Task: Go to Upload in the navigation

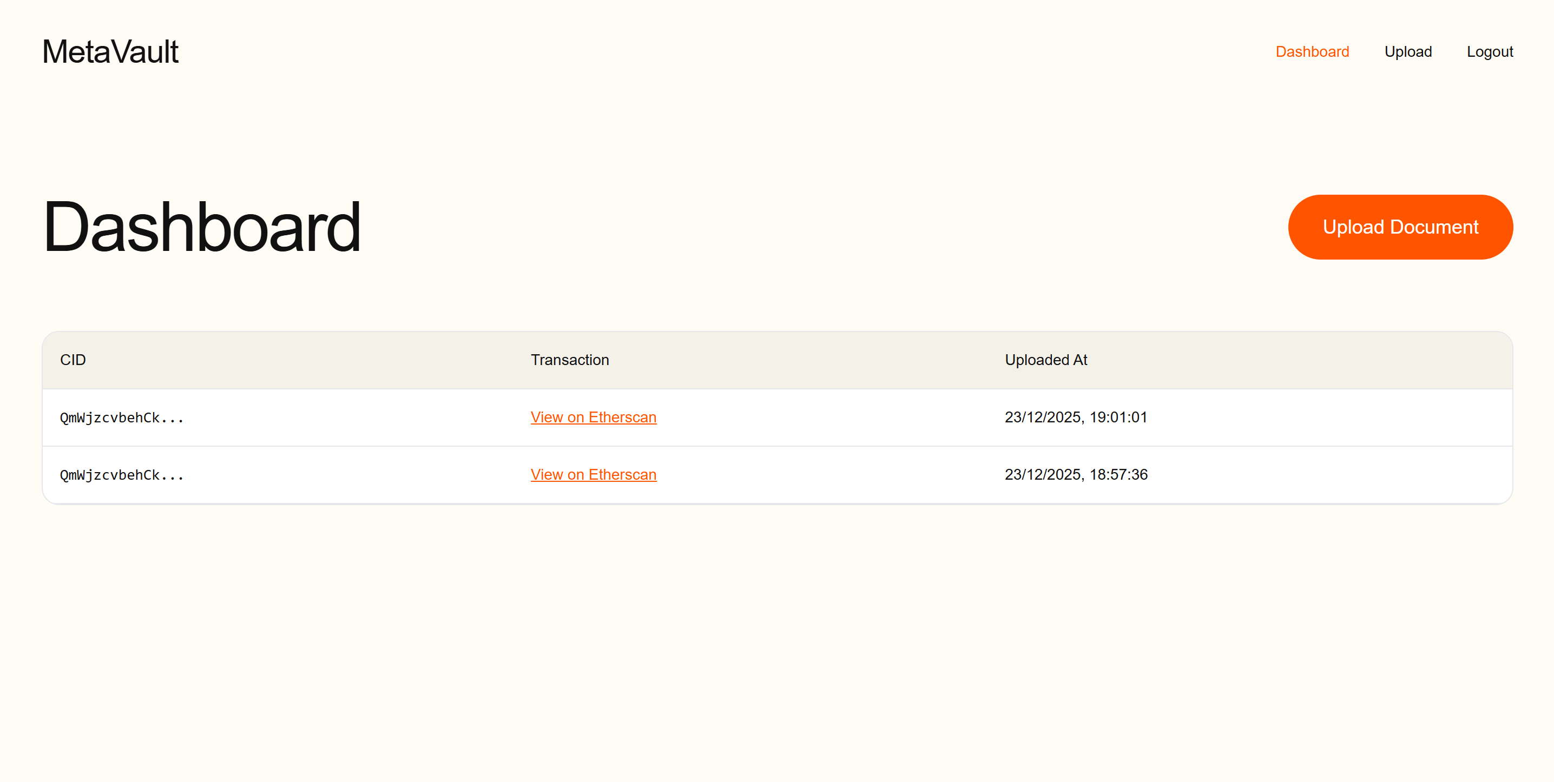Action: point(1408,52)
